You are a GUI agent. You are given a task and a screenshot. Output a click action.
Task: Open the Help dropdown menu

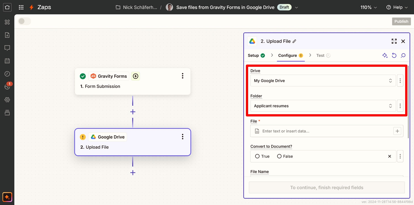point(397,7)
